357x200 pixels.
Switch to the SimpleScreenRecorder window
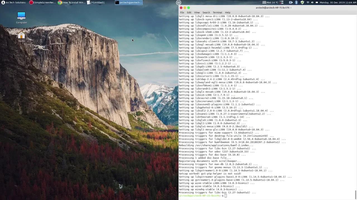43,2
